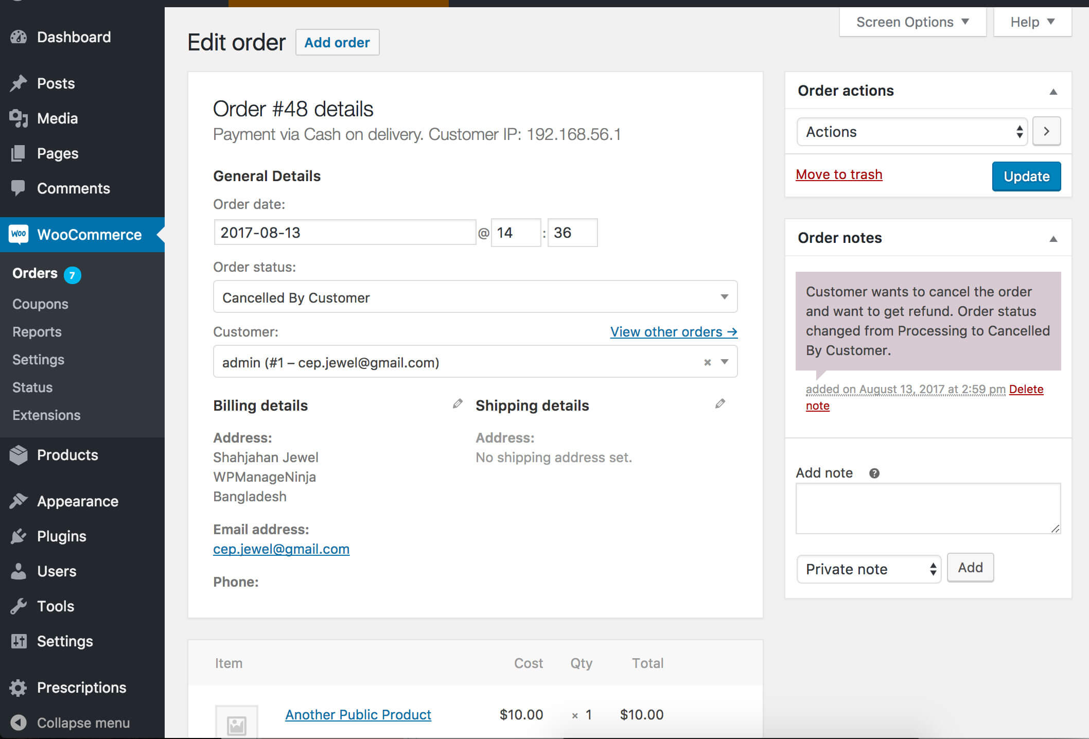Open the Order status dropdown

pos(475,296)
